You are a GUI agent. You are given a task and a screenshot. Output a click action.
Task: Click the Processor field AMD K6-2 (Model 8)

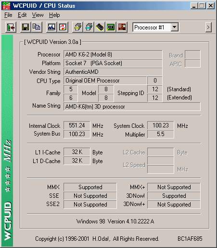click(x=113, y=55)
